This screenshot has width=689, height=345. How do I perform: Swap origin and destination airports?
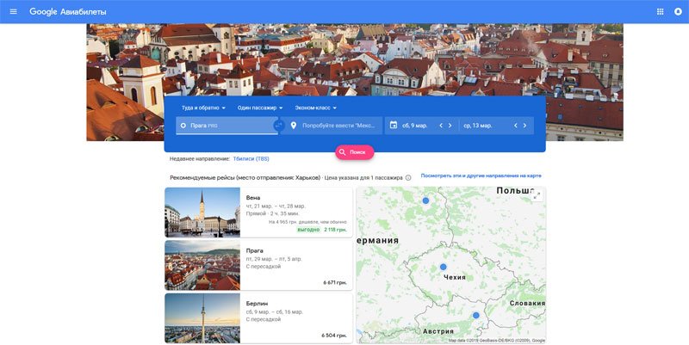(278, 126)
